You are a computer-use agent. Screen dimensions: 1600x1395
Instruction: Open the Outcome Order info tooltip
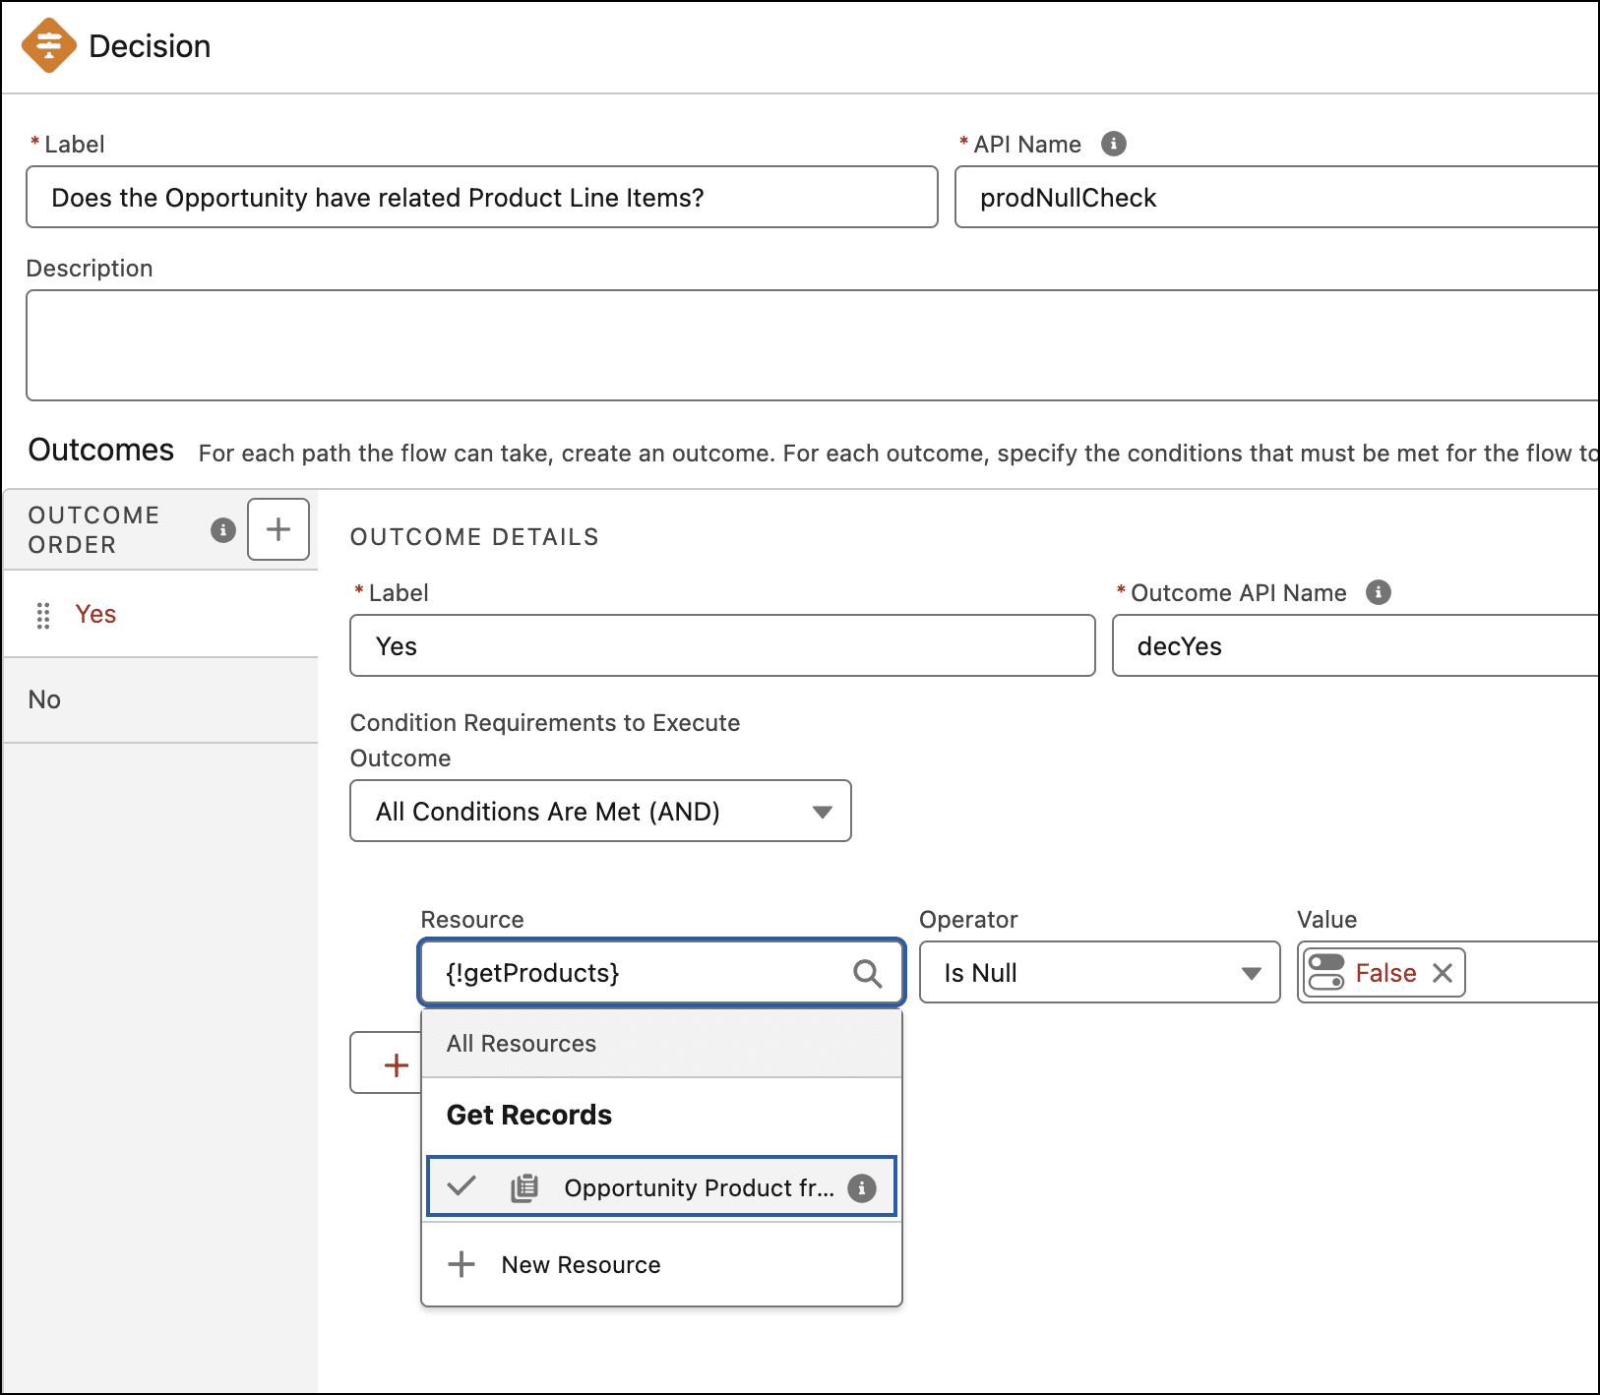coord(222,529)
